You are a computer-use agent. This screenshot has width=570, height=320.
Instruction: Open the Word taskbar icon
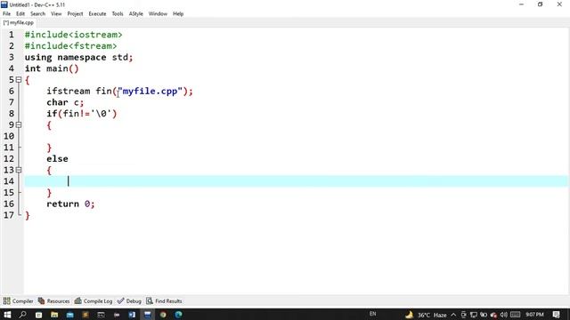[132, 315]
